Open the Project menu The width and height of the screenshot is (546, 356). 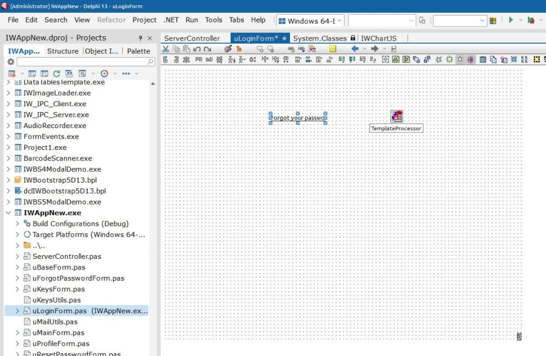[144, 20]
